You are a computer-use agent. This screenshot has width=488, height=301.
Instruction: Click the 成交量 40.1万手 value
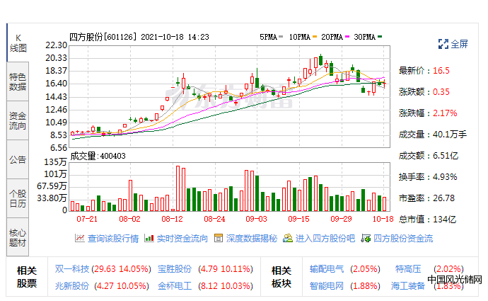(450, 135)
